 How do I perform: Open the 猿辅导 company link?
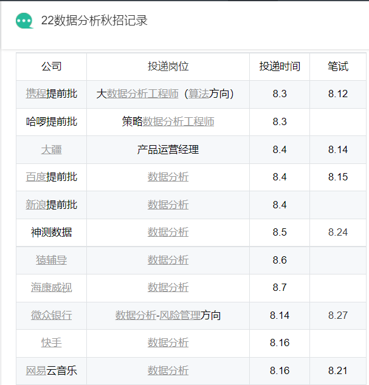52,260
